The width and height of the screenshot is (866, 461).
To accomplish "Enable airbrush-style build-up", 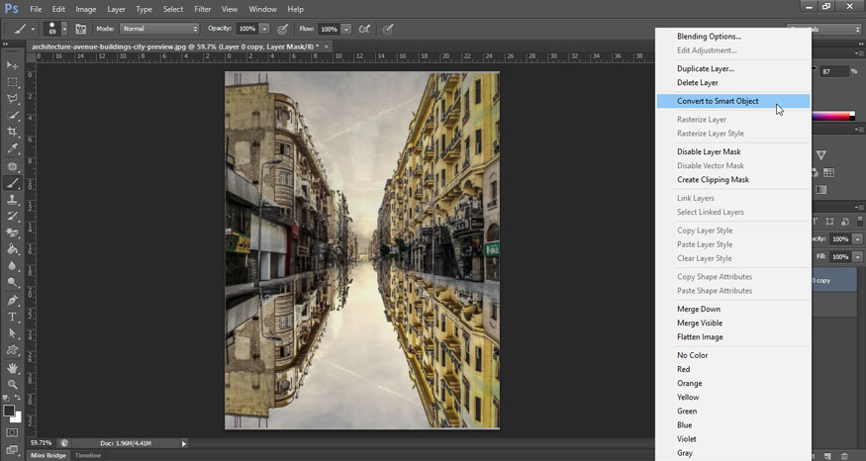I will tap(364, 29).
